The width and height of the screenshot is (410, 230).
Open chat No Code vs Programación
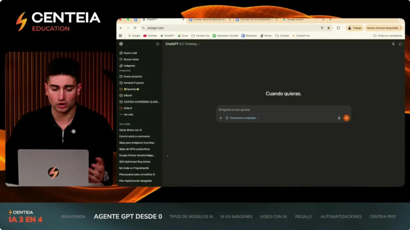coord(134,168)
